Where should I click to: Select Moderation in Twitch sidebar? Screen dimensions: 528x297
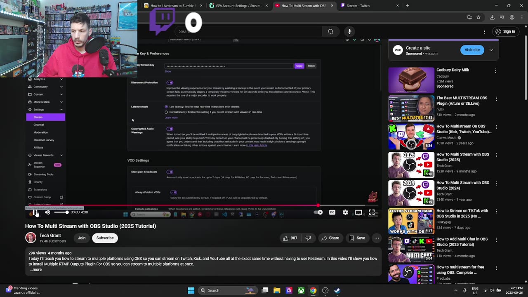point(40,132)
